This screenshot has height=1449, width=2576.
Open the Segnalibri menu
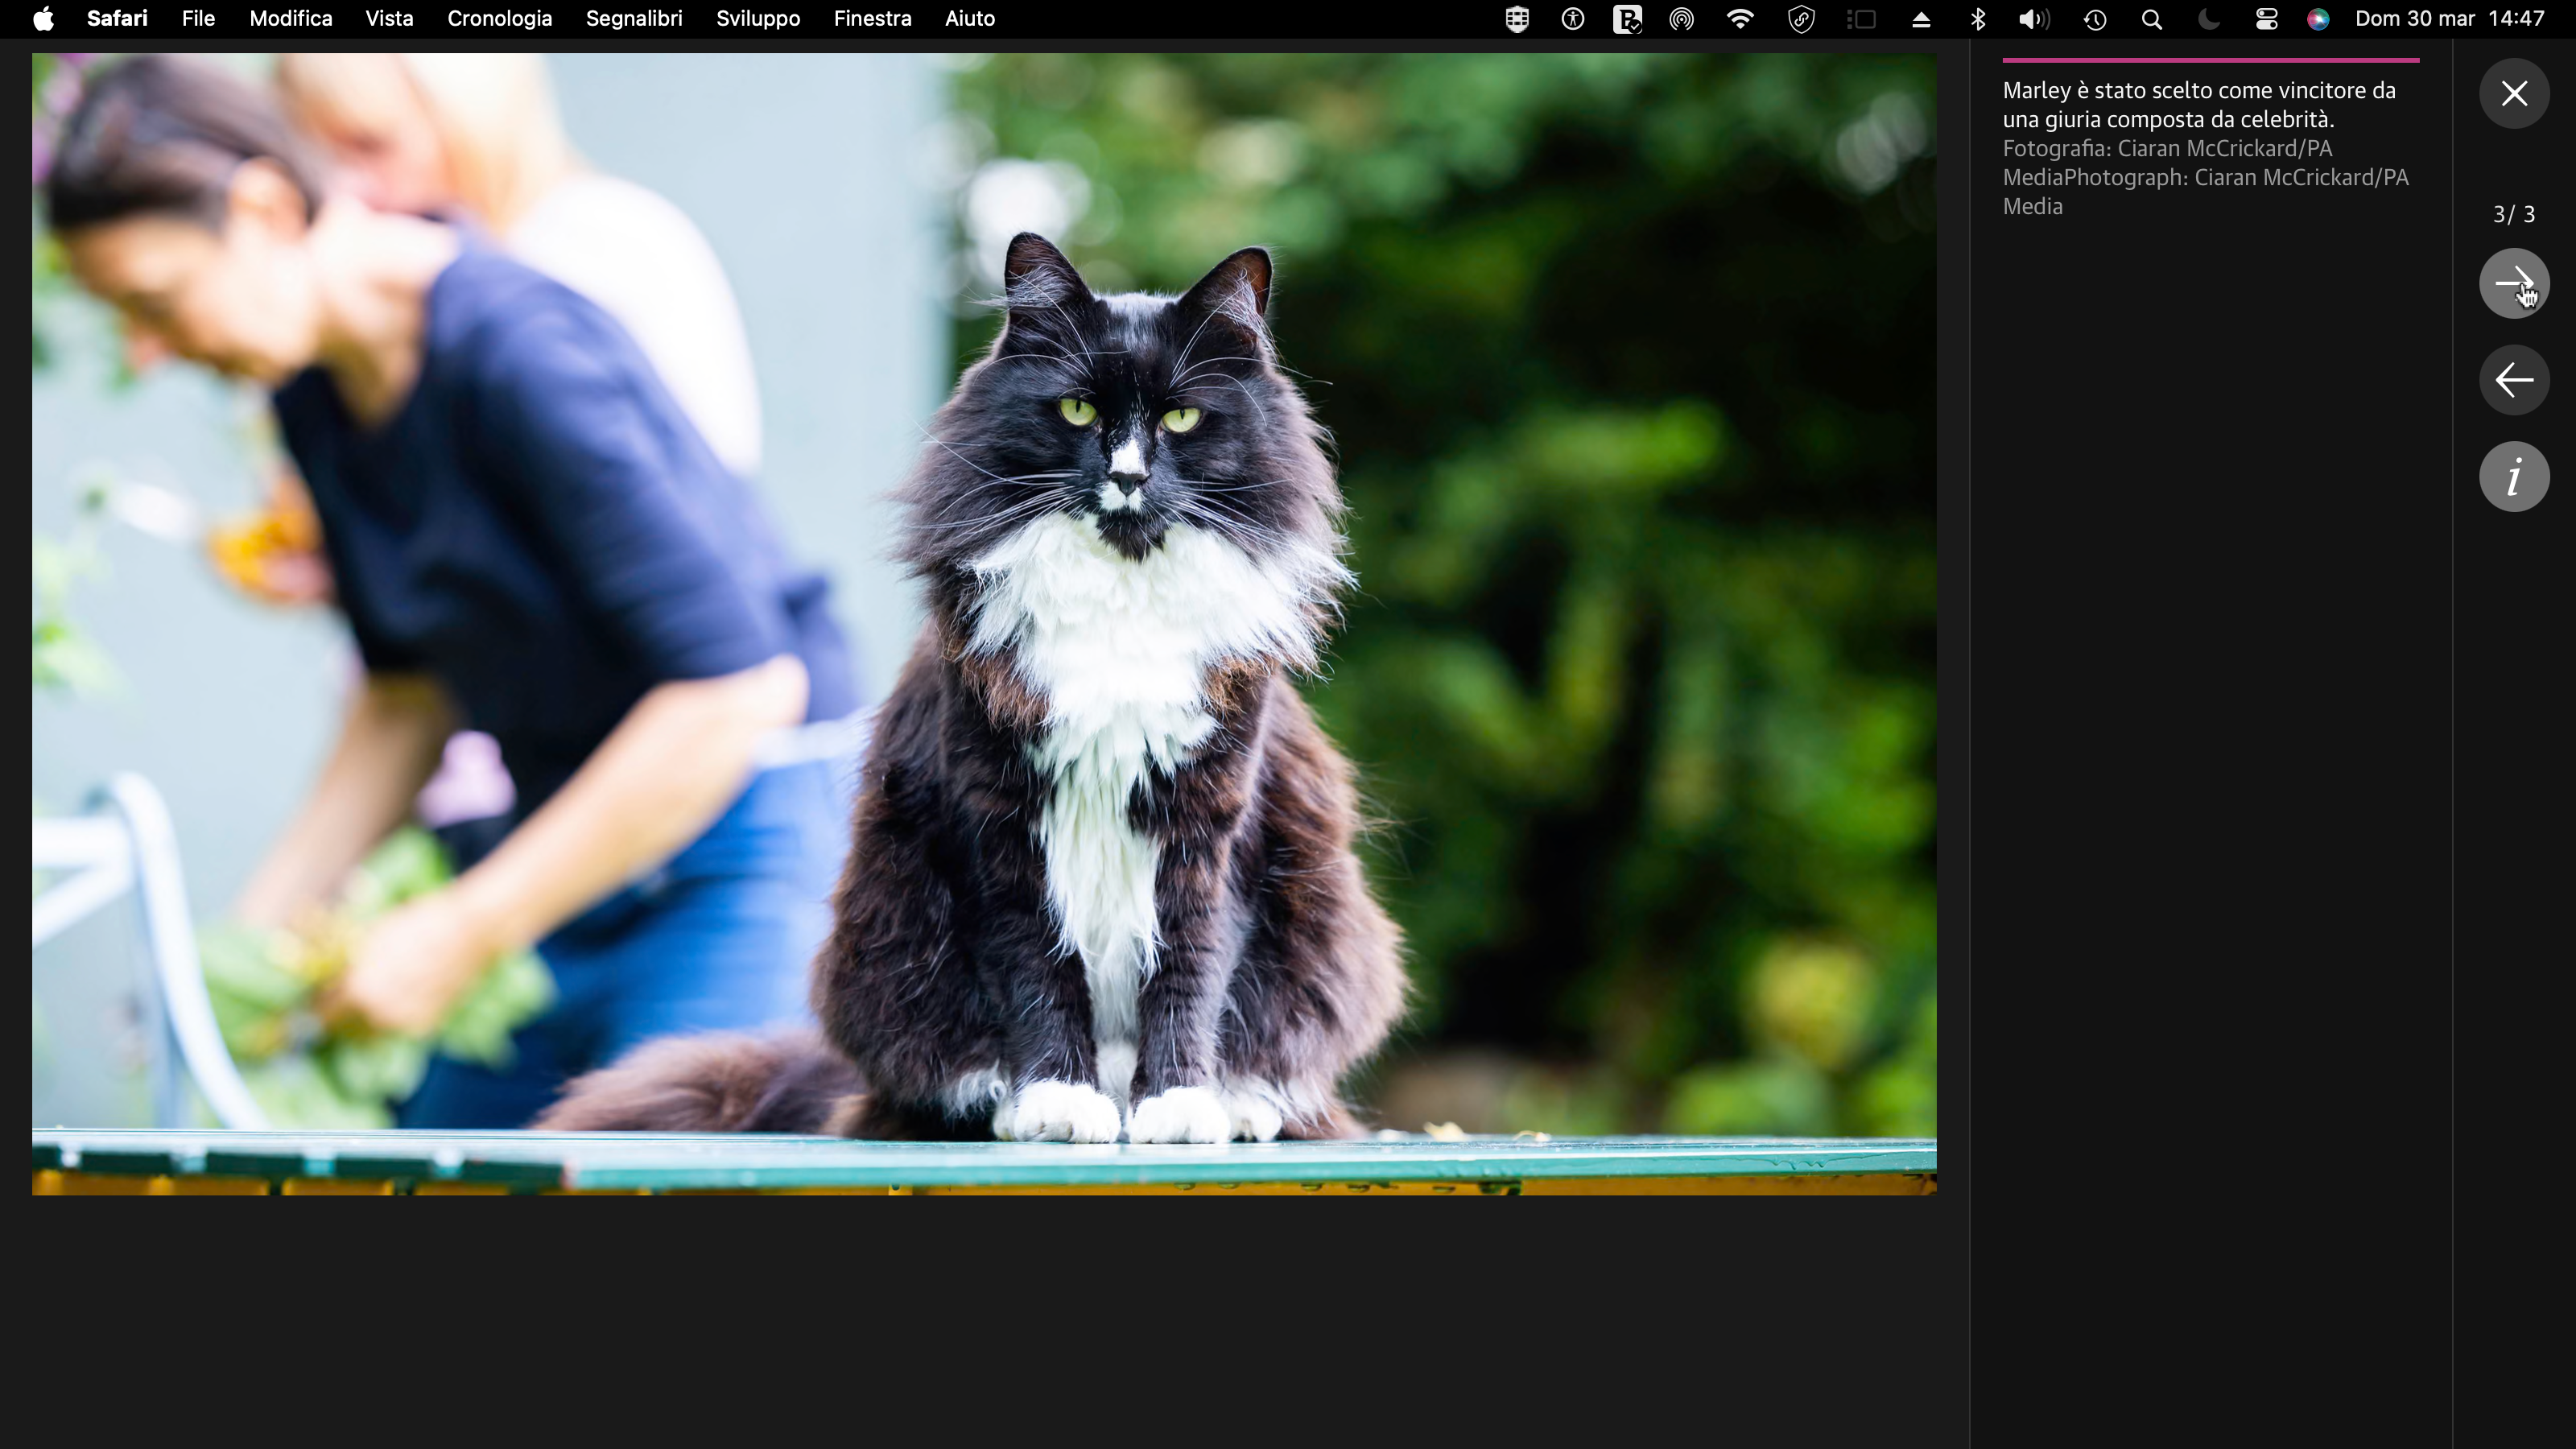tap(634, 18)
